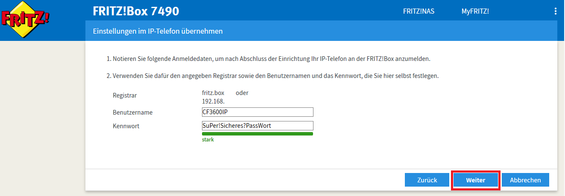565x196 pixels.
Task: Open the FRITZ!NAS page
Action: click(419, 12)
